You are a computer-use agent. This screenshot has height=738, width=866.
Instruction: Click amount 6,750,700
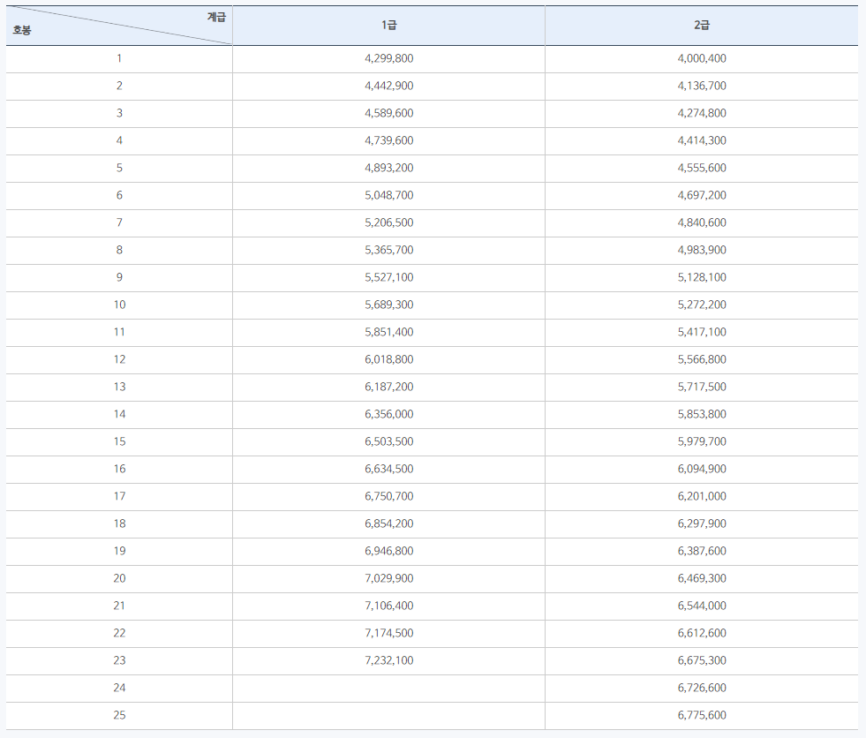click(x=388, y=496)
